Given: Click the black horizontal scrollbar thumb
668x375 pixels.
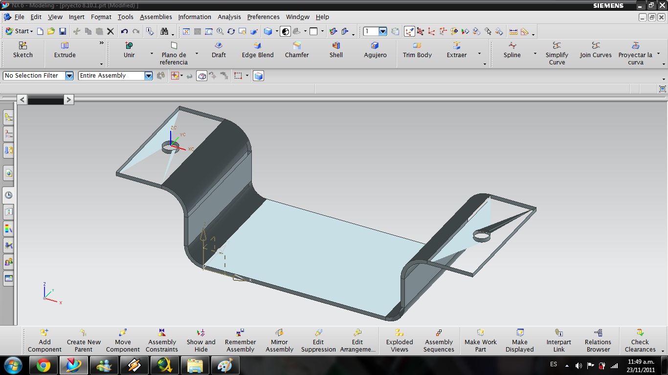Looking at the screenshot, I should [45, 100].
